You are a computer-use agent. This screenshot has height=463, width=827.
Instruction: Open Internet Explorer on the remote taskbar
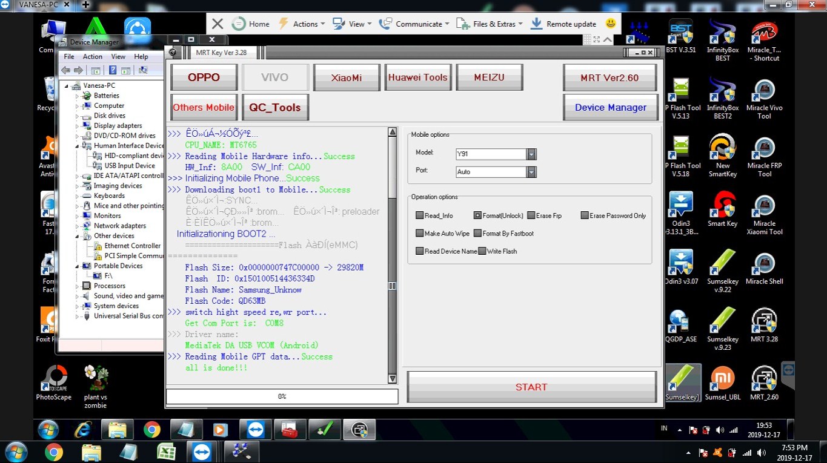coord(82,429)
